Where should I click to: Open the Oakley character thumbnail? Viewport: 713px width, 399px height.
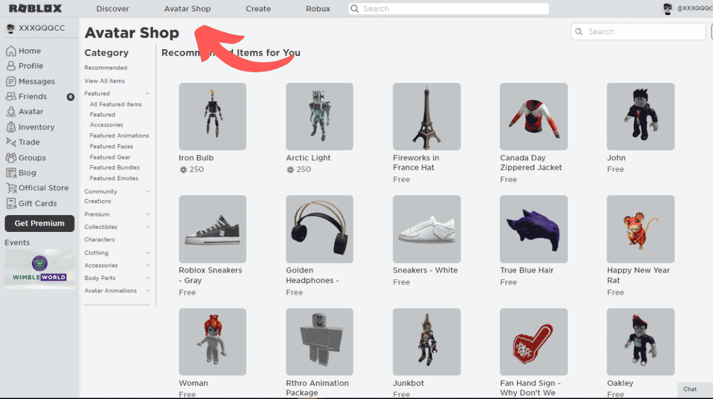[640, 342]
